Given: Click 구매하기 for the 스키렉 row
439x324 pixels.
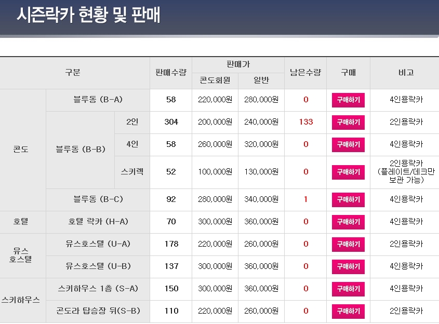Looking at the screenshot, I should pos(348,172).
